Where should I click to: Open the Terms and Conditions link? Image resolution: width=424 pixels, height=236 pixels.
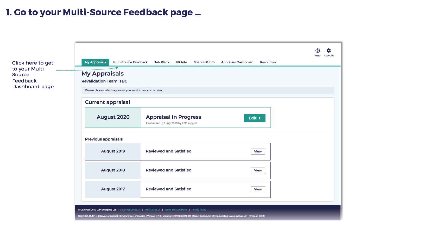click(176, 210)
